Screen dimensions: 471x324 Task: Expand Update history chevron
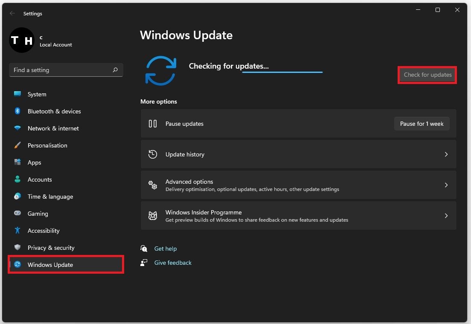tap(446, 154)
